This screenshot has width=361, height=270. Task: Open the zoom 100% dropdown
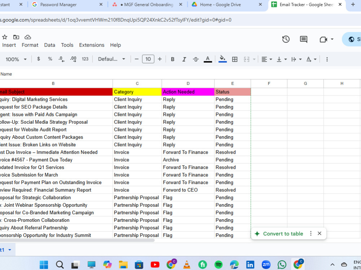[x=16, y=59]
